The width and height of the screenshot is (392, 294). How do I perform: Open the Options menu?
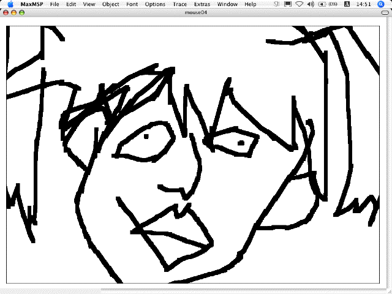[155, 4]
